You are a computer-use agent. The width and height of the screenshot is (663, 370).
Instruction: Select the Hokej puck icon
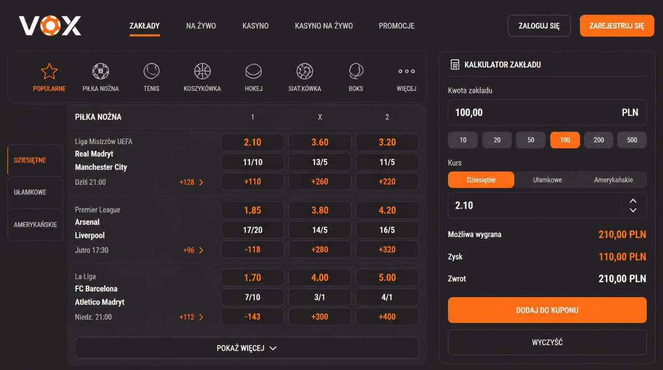coord(253,71)
